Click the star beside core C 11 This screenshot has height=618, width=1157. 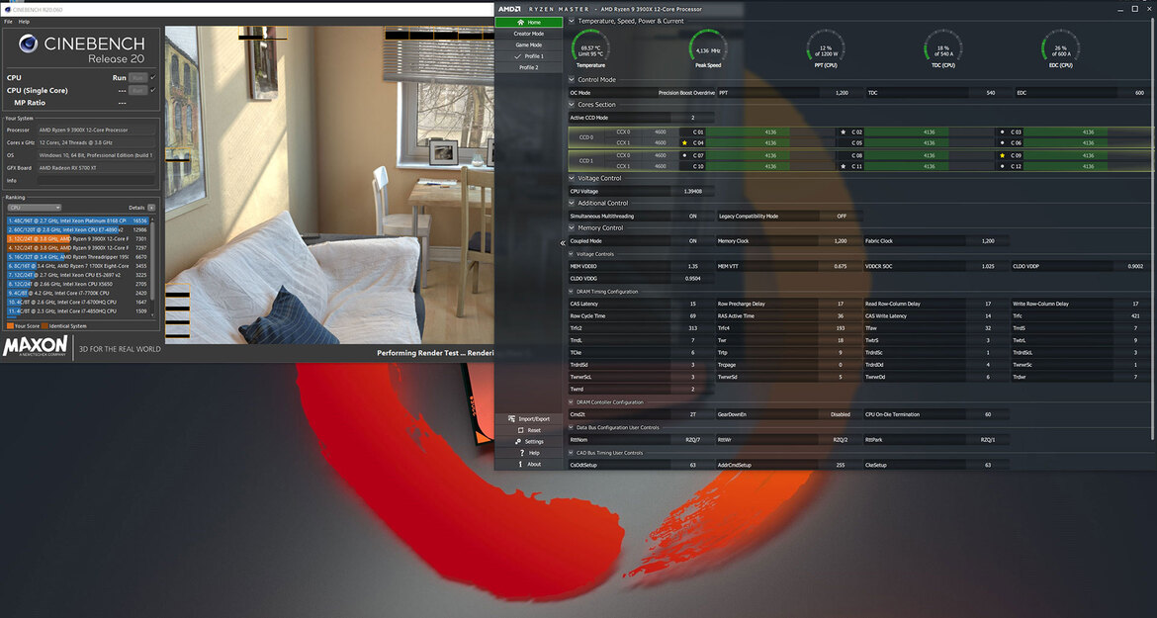pos(844,167)
